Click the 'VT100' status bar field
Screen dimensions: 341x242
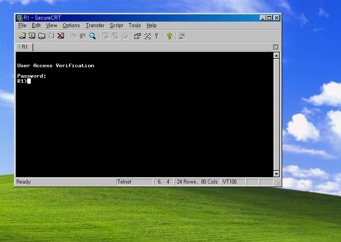coord(233,182)
